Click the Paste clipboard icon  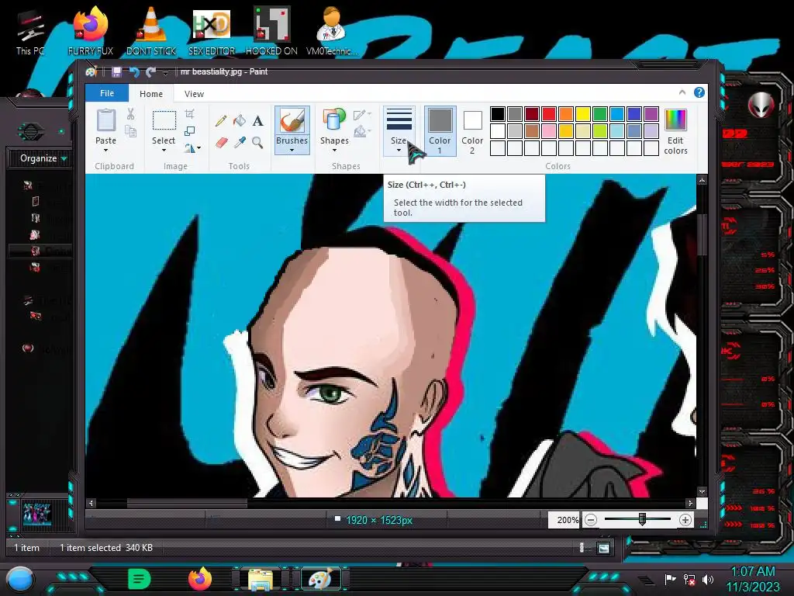(105, 120)
